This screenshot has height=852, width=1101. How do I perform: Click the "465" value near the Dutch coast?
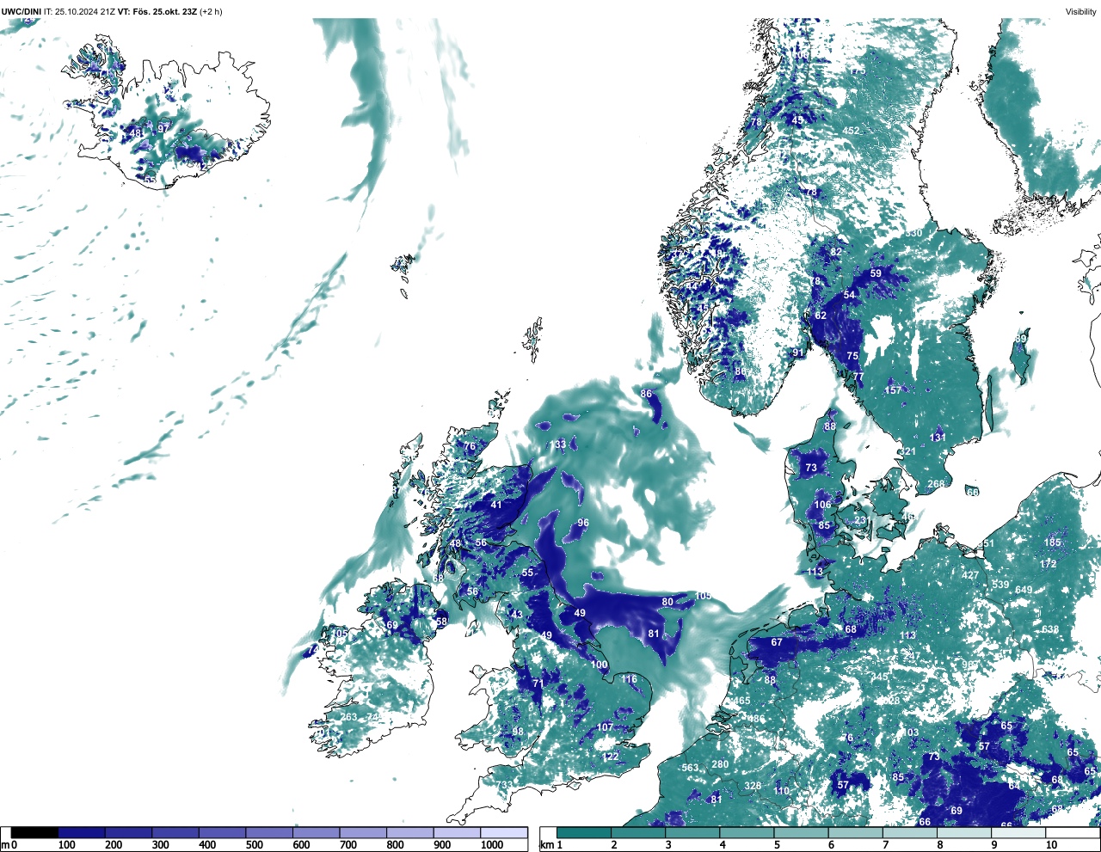[741, 702]
